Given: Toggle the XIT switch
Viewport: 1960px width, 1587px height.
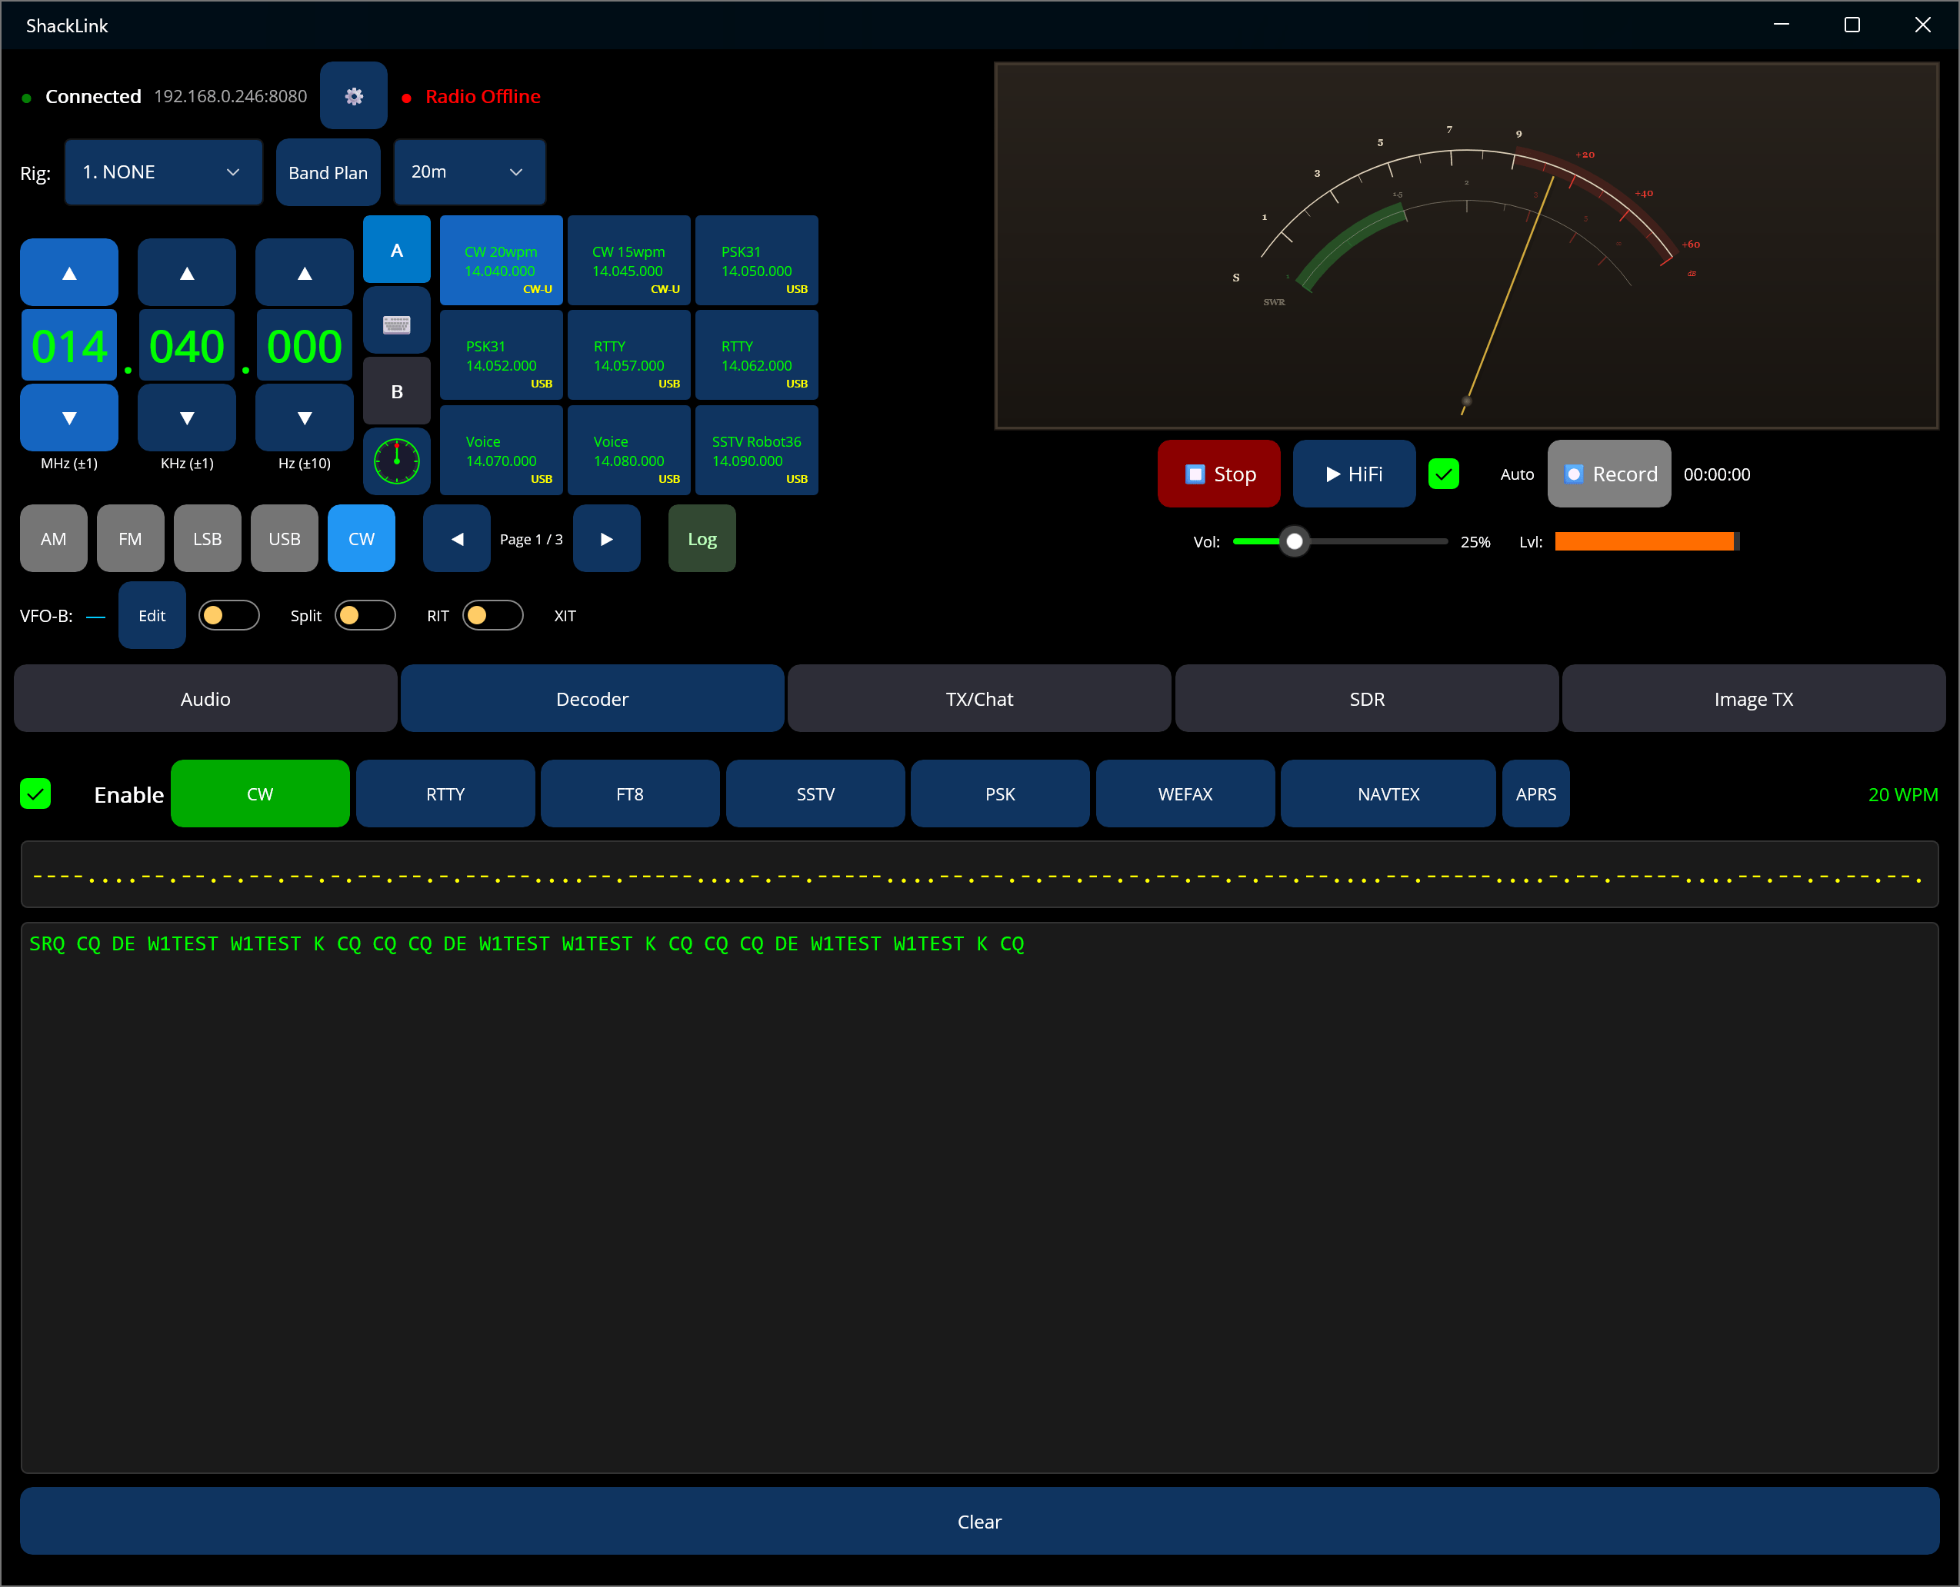Looking at the screenshot, I should coord(493,615).
